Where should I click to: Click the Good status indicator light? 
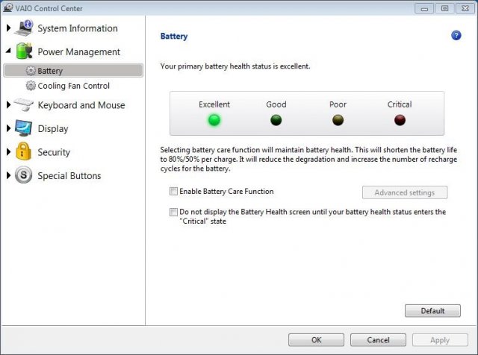pyautogui.click(x=276, y=120)
